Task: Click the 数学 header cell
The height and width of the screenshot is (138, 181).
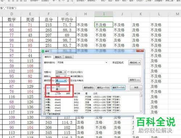Action: (x=12, y=20)
